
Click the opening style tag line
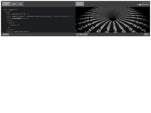point(10,21)
